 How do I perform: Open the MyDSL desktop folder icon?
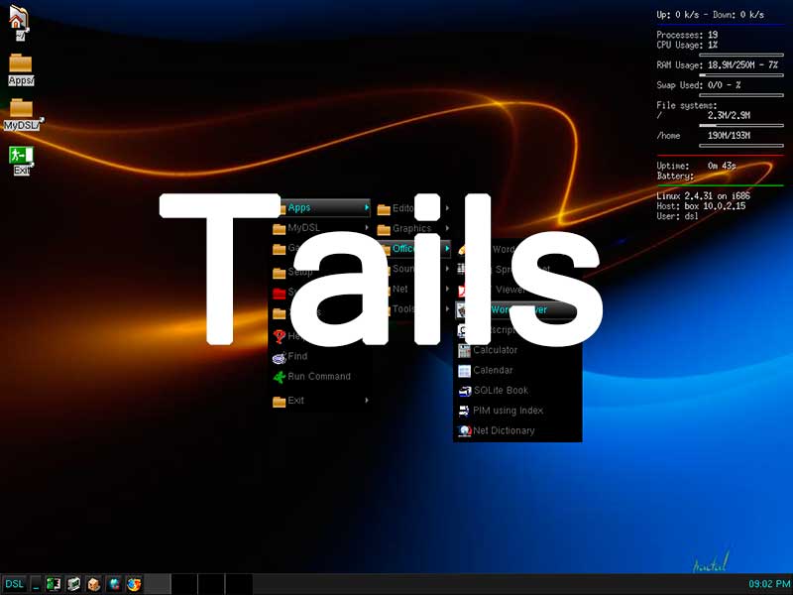click(21, 110)
